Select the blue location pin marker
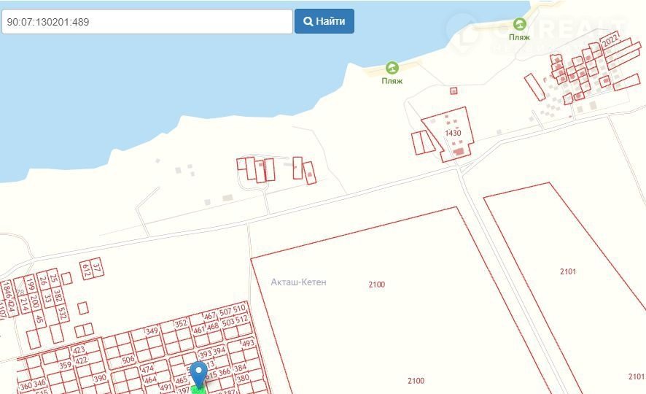The image size is (646, 394). [199, 374]
